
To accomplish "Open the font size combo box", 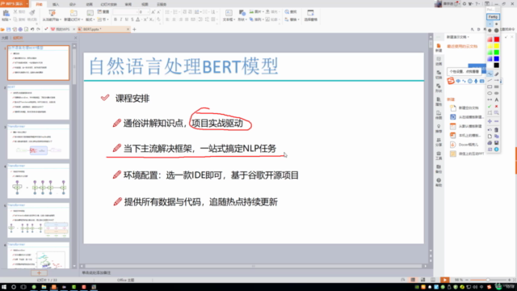I will (144, 12).
